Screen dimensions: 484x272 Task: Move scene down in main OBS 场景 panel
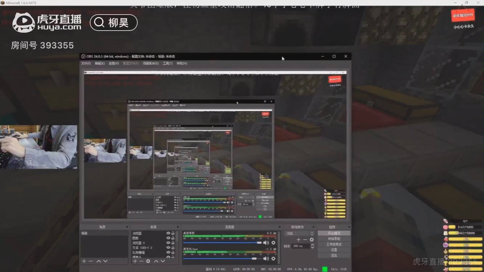pyautogui.click(x=105, y=261)
